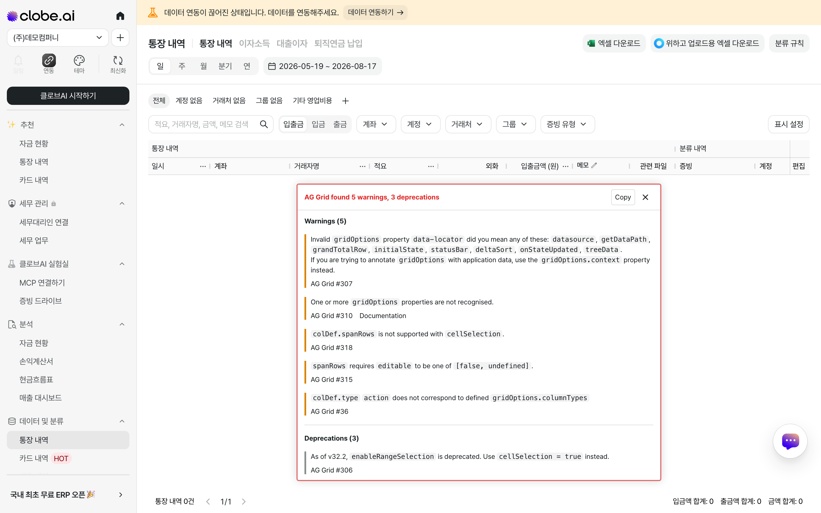This screenshot has height=513, width=821.
Task: Select the 전체 filter tab
Action: [159, 101]
